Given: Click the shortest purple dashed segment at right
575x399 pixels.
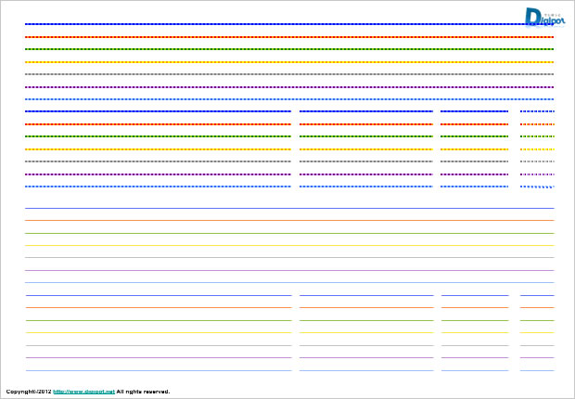Looking at the screenshot, I should pos(537,174).
